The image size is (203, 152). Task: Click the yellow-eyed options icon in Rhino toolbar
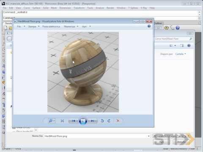(x=167, y=28)
